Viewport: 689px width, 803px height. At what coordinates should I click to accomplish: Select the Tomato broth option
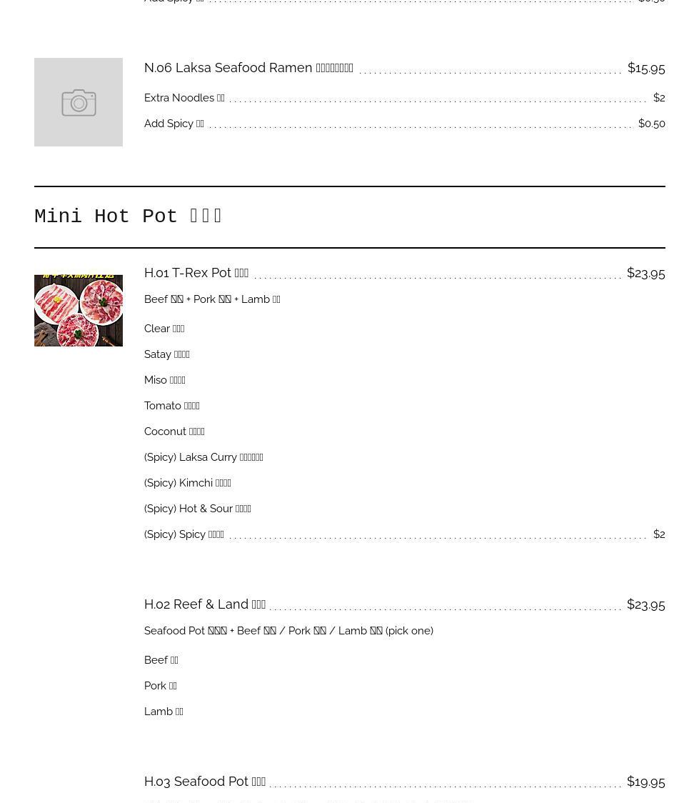[x=172, y=406]
